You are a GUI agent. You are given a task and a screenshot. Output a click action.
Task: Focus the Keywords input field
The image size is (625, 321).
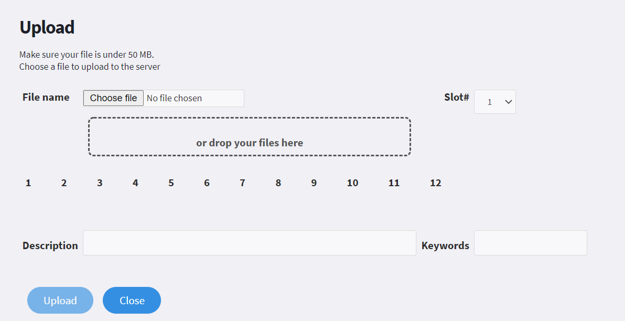[531, 243]
